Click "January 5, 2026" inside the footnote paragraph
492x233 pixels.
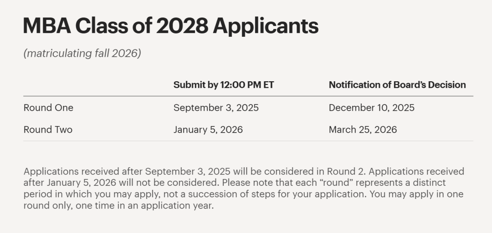tap(73, 183)
